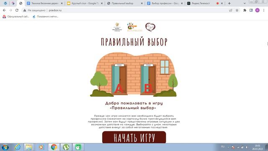Click the browser forward arrow
Image resolution: width=268 pixels, height=151 pixels.
tap(10, 10)
